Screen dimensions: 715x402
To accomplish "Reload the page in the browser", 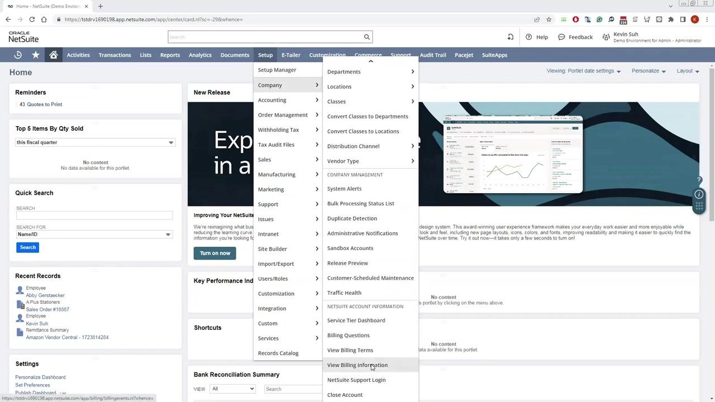I will (32, 20).
